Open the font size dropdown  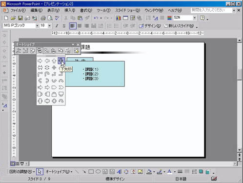point(49,26)
